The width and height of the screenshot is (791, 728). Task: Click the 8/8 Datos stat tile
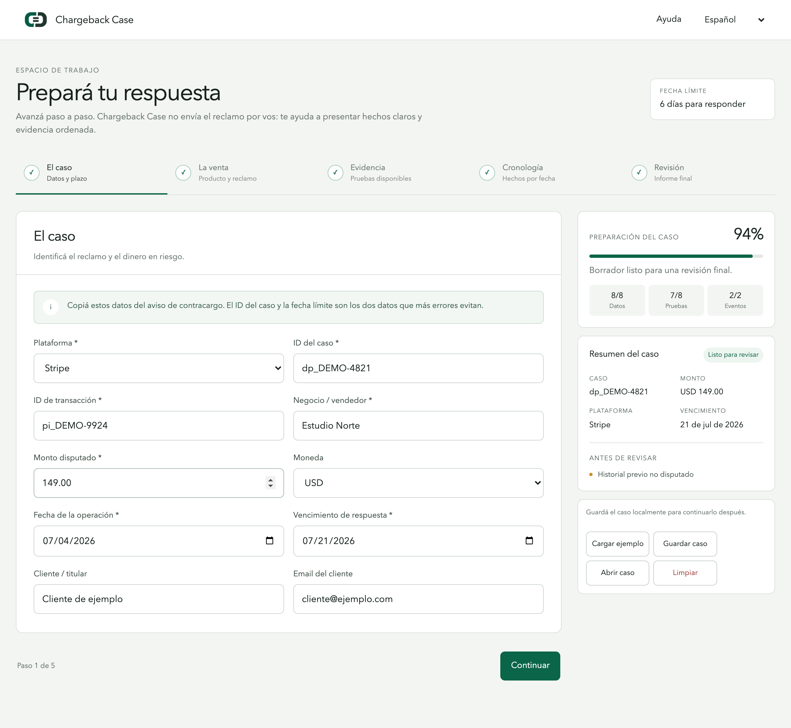pyautogui.click(x=617, y=300)
